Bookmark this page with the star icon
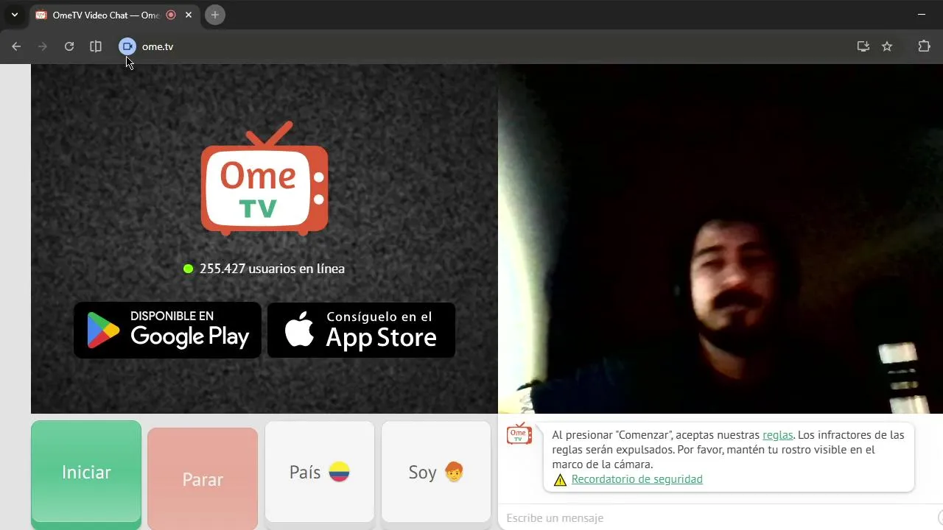The height and width of the screenshot is (530, 943). (887, 46)
